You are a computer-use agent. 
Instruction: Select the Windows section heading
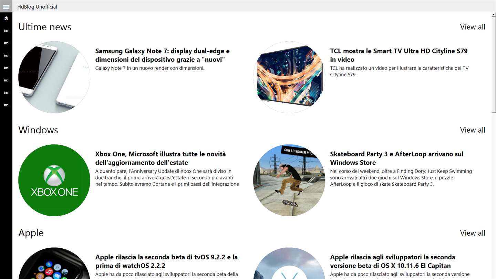tap(38, 130)
